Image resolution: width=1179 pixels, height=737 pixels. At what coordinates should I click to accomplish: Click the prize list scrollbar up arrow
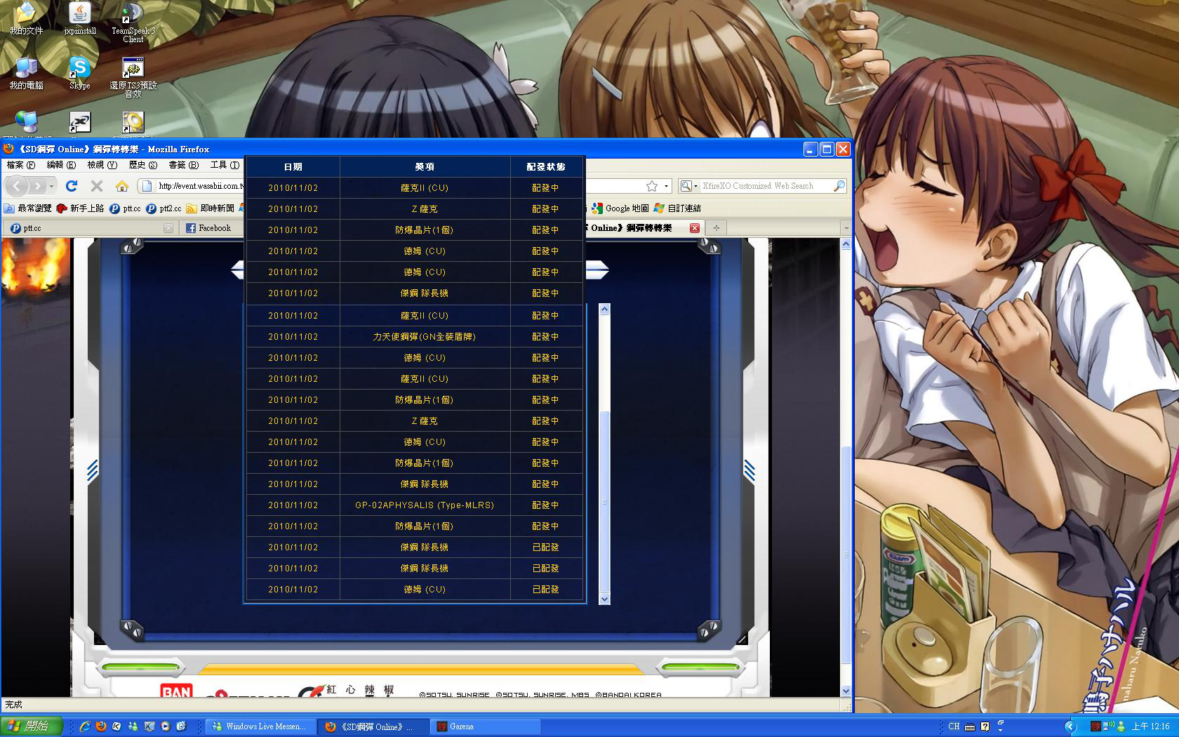coord(604,310)
